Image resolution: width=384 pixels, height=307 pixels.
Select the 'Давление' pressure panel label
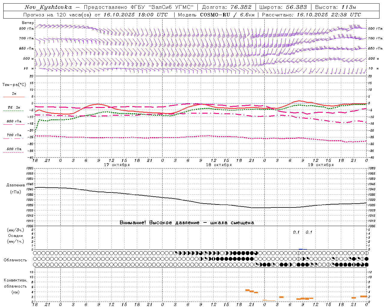click(x=16, y=185)
